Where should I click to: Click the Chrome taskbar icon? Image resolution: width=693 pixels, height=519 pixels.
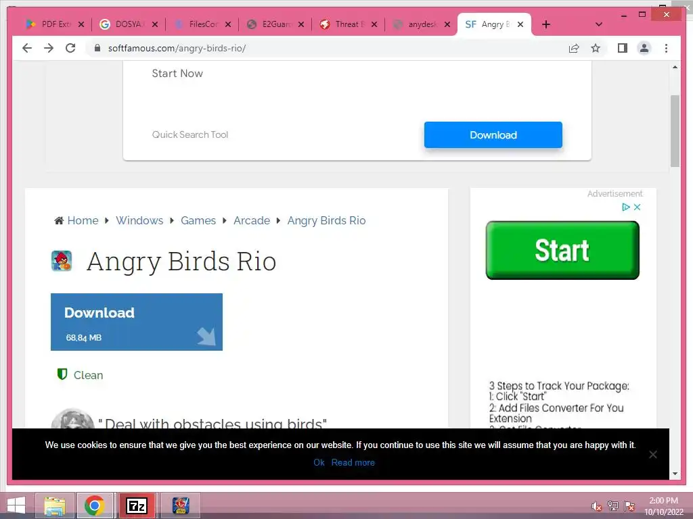[95, 505]
